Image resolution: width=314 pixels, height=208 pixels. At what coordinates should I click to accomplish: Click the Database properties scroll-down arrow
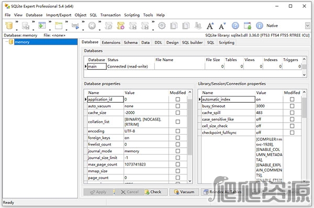click(x=190, y=181)
